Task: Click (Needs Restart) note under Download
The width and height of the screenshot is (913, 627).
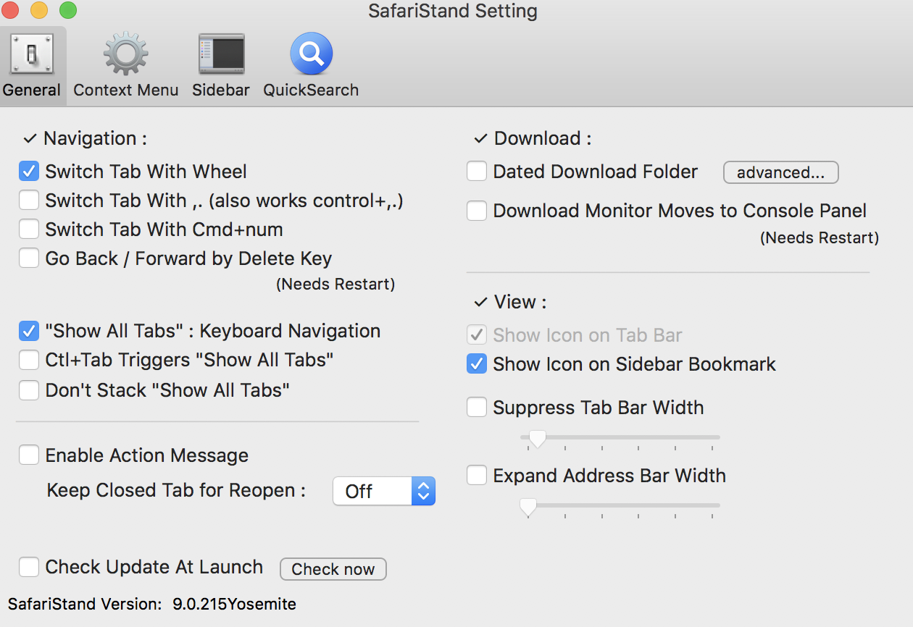Action: point(820,237)
